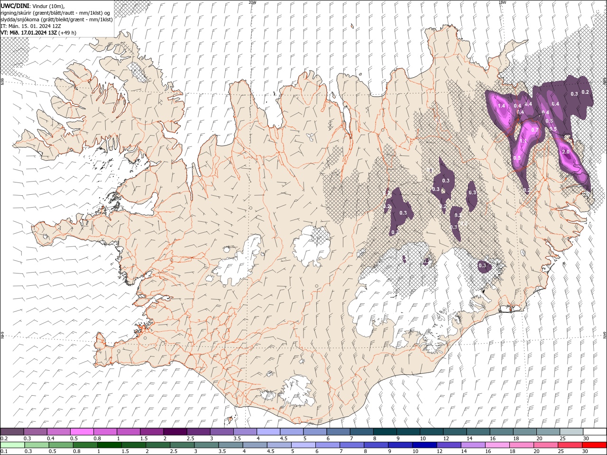607x455 pixels.
Task: Click the 1.4 precipitation value on the map
Action: point(501,106)
